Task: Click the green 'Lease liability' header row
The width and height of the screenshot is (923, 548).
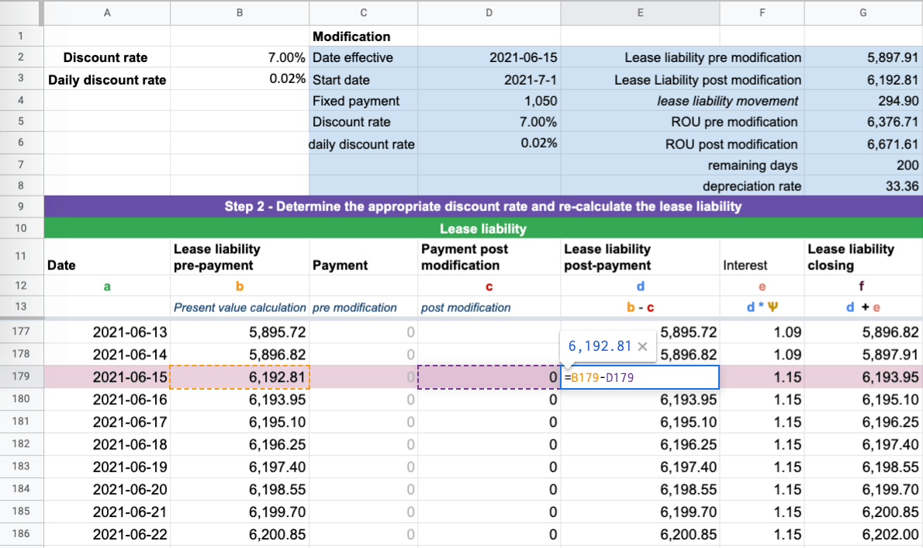Action: click(x=482, y=229)
